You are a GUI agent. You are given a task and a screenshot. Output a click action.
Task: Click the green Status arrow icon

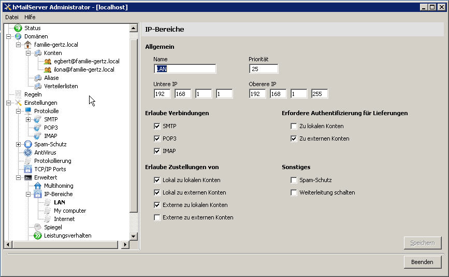(x=18, y=28)
